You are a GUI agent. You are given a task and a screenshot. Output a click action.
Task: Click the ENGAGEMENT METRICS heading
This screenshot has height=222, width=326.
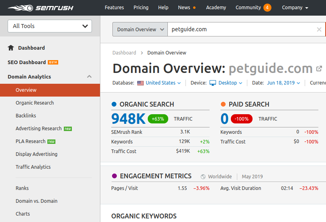156,176
